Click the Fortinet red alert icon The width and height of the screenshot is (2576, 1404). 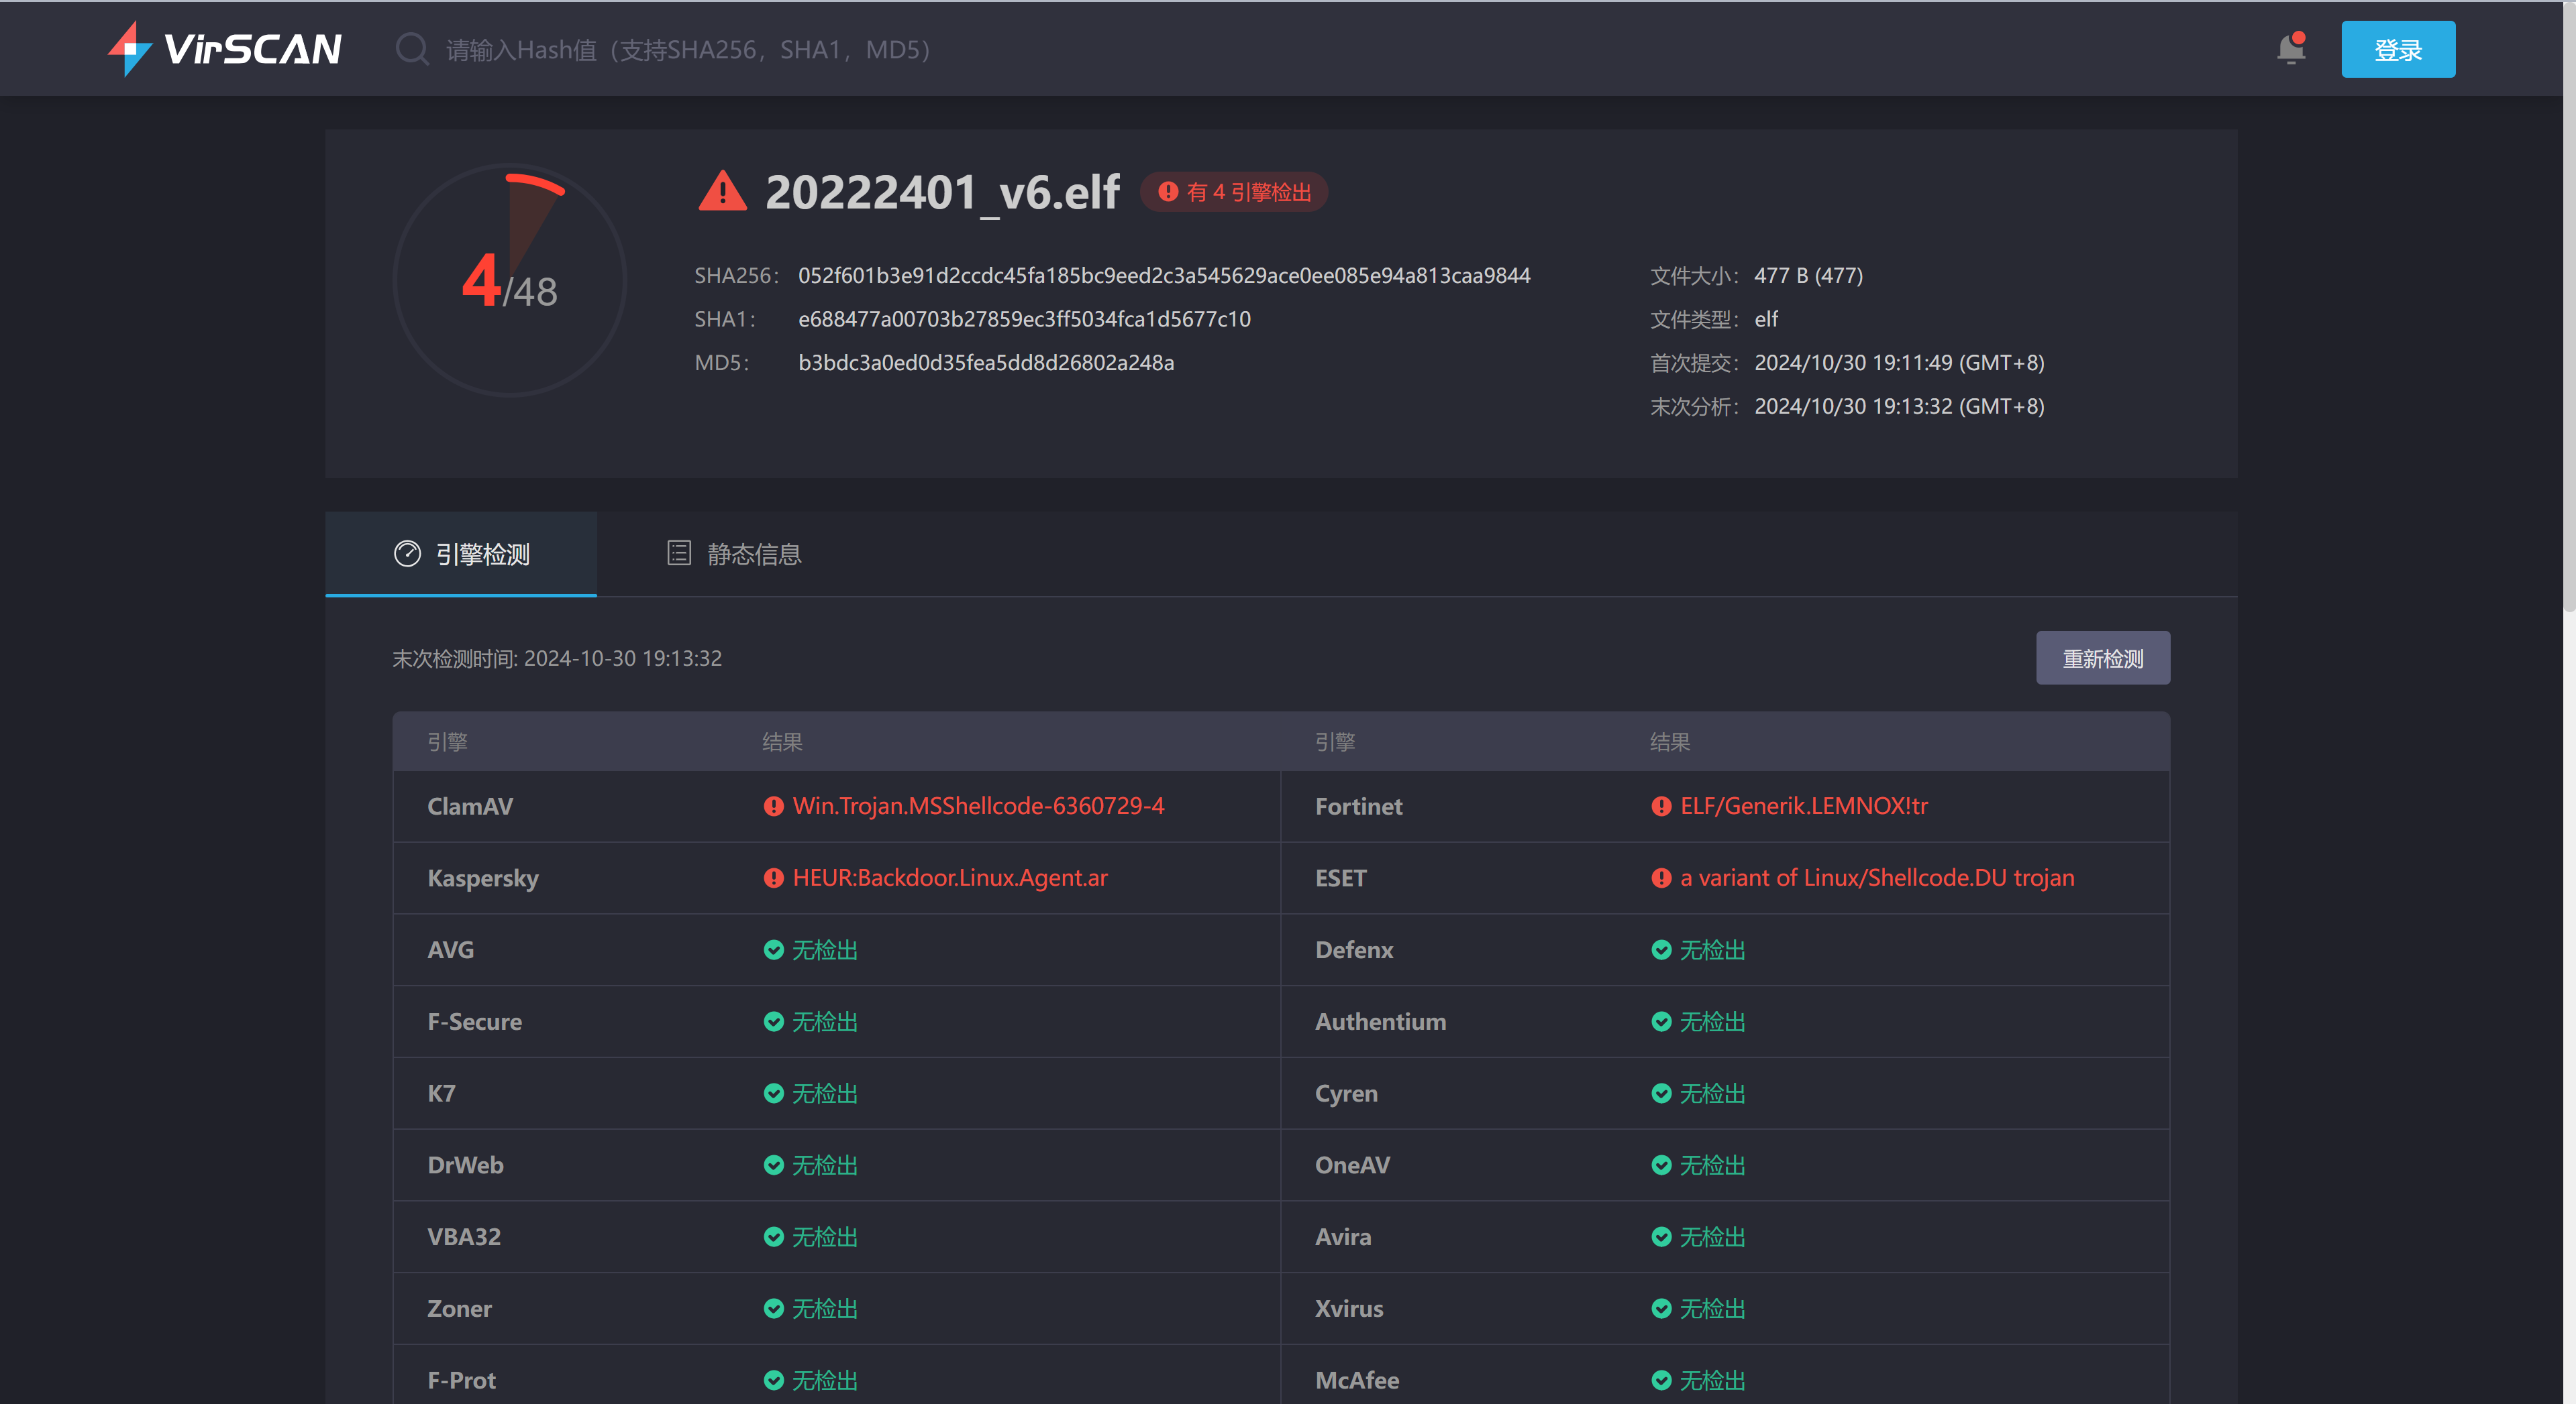(1661, 807)
